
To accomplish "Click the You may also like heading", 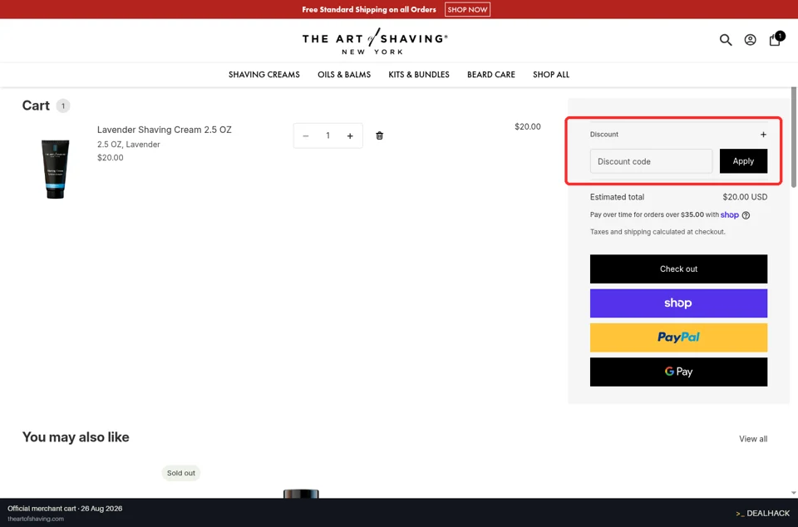I will [x=76, y=437].
